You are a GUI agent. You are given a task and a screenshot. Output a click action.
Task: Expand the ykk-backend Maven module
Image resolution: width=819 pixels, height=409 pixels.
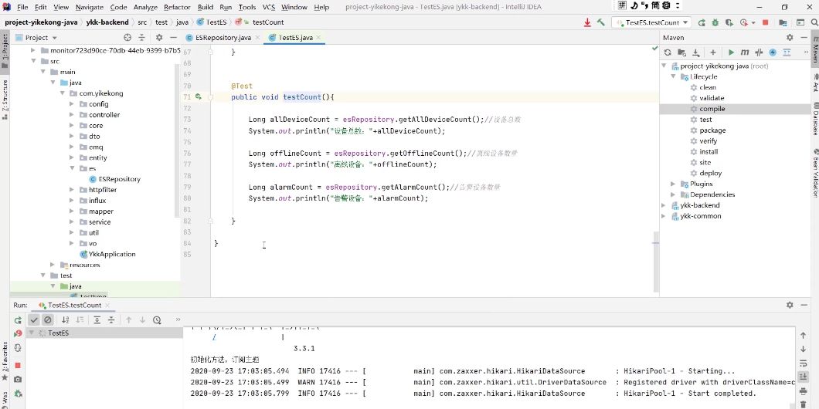coord(664,205)
